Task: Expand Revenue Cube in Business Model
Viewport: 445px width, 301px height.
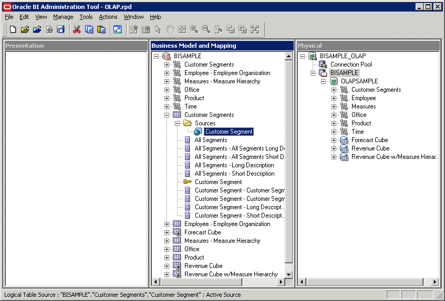Action: 167,266
